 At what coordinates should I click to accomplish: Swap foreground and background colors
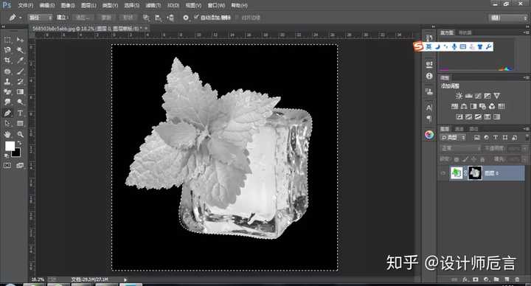click(x=20, y=144)
